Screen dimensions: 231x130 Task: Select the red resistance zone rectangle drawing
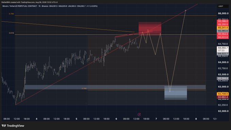(x=150, y=28)
